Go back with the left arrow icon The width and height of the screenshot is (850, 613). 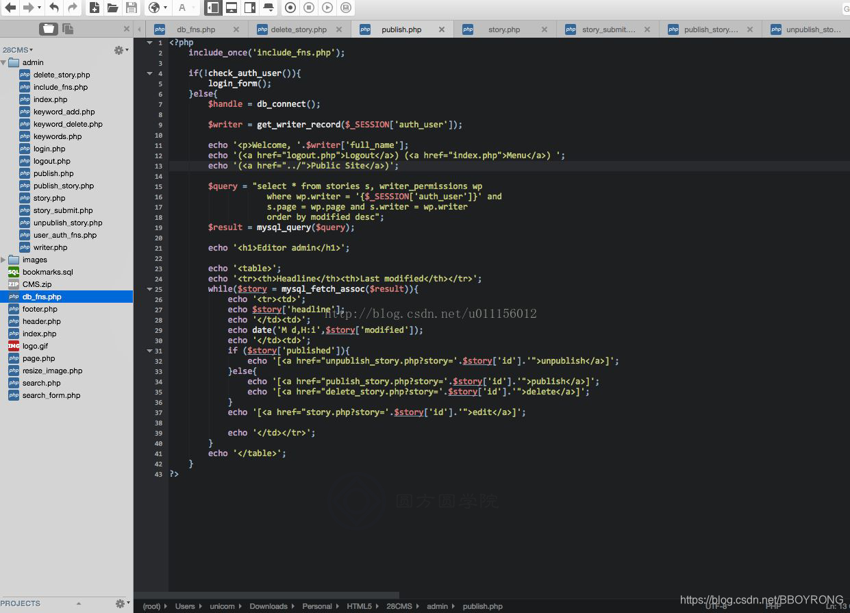(10, 8)
